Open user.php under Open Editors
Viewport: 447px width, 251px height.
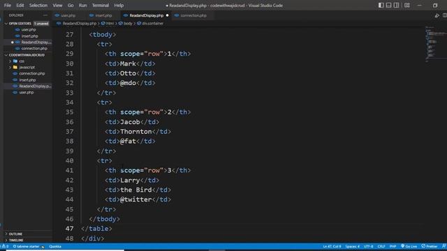tap(29, 29)
